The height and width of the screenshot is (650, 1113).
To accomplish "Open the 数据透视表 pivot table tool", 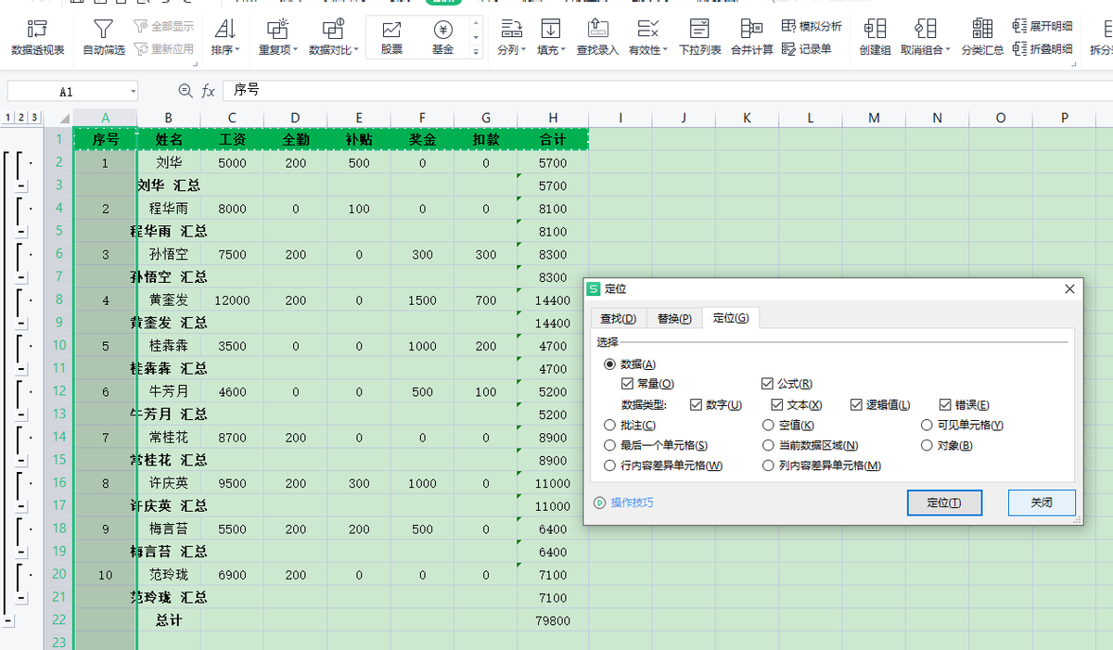I will coord(38,38).
